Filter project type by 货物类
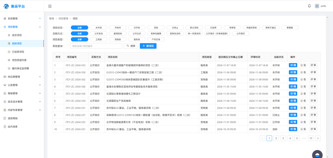The height and width of the screenshot is (158, 333). (118, 39)
